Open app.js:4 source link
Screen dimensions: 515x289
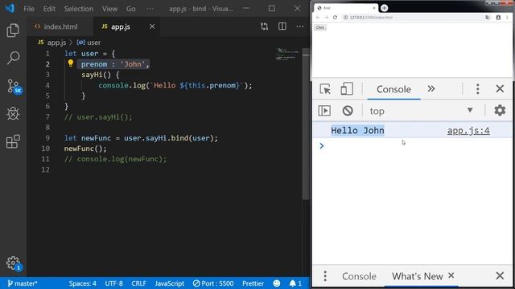468,130
